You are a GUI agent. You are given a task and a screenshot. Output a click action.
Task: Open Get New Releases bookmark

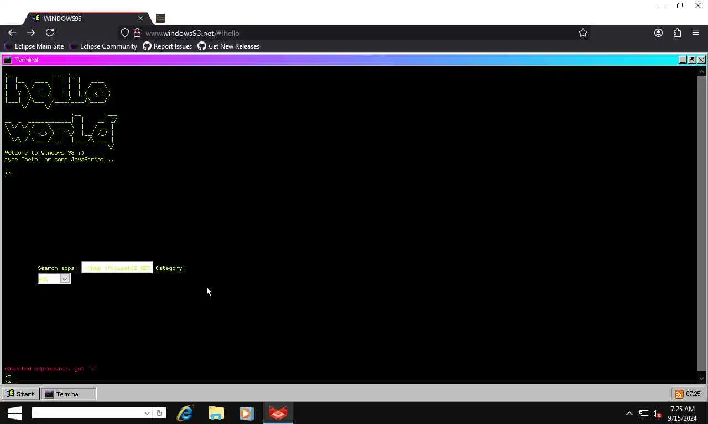[x=228, y=46]
